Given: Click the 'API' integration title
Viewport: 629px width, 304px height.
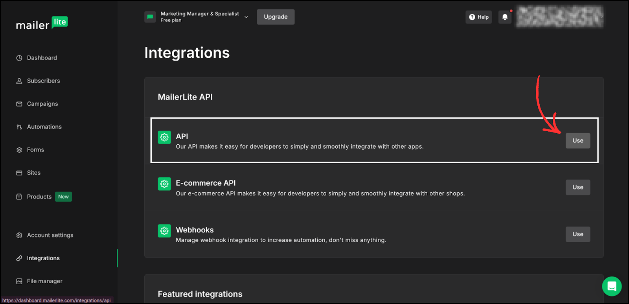Looking at the screenshot, I should 182,136.
